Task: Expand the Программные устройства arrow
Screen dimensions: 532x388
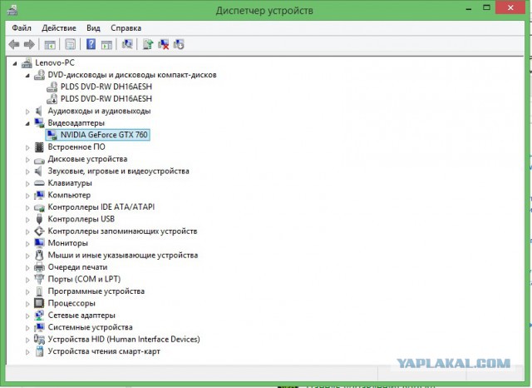Action: (27, 292)
